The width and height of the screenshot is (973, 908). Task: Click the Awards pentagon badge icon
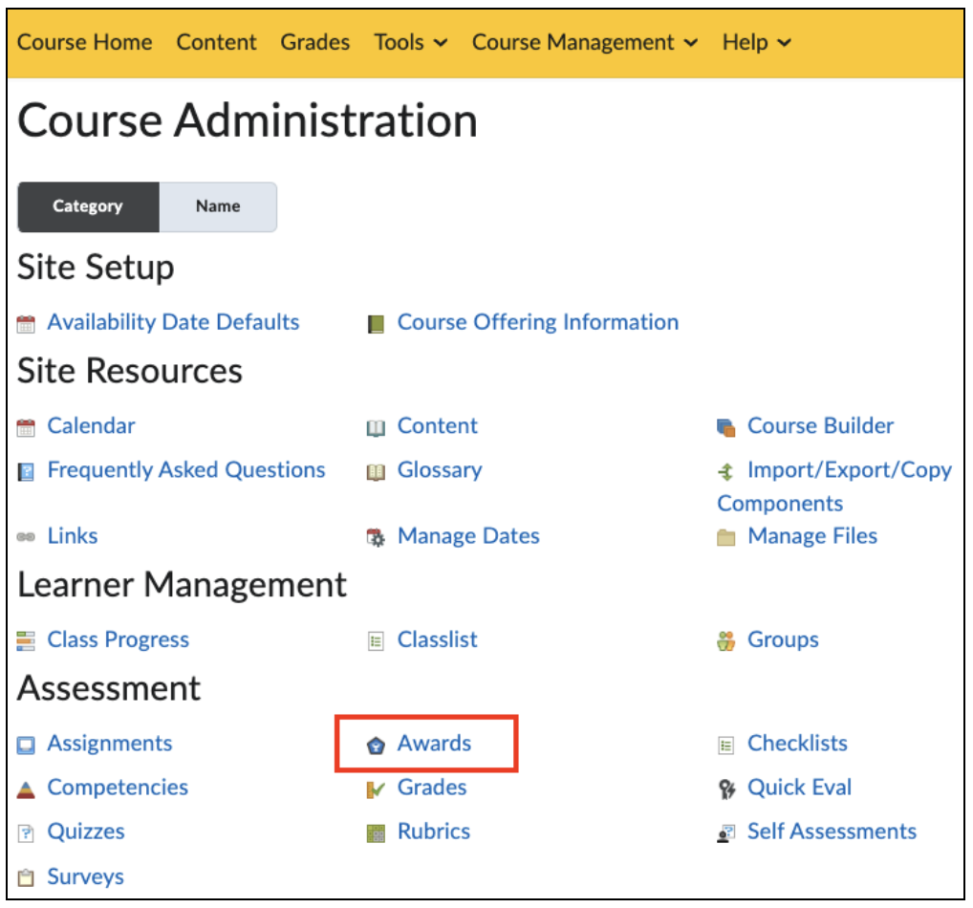coord(376,745)
